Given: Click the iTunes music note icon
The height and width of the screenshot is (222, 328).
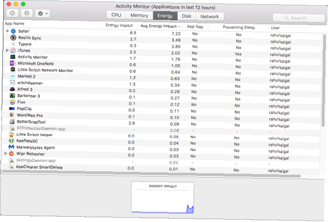Looking at the screenshot, I should 13,50.
